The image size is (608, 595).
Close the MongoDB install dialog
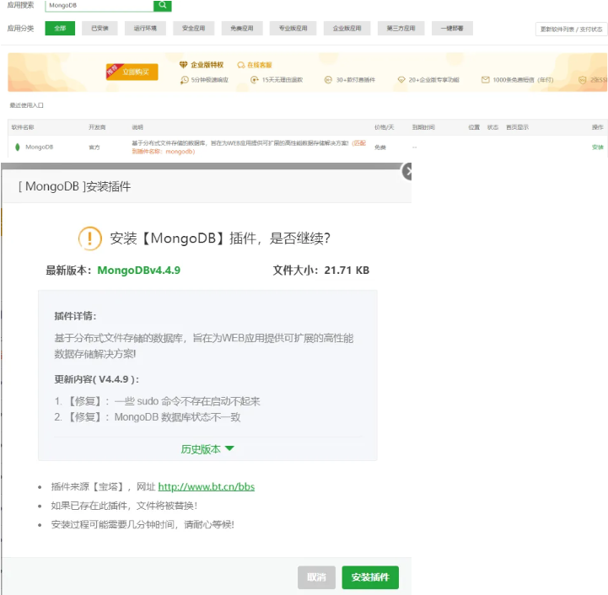(407, 171)
